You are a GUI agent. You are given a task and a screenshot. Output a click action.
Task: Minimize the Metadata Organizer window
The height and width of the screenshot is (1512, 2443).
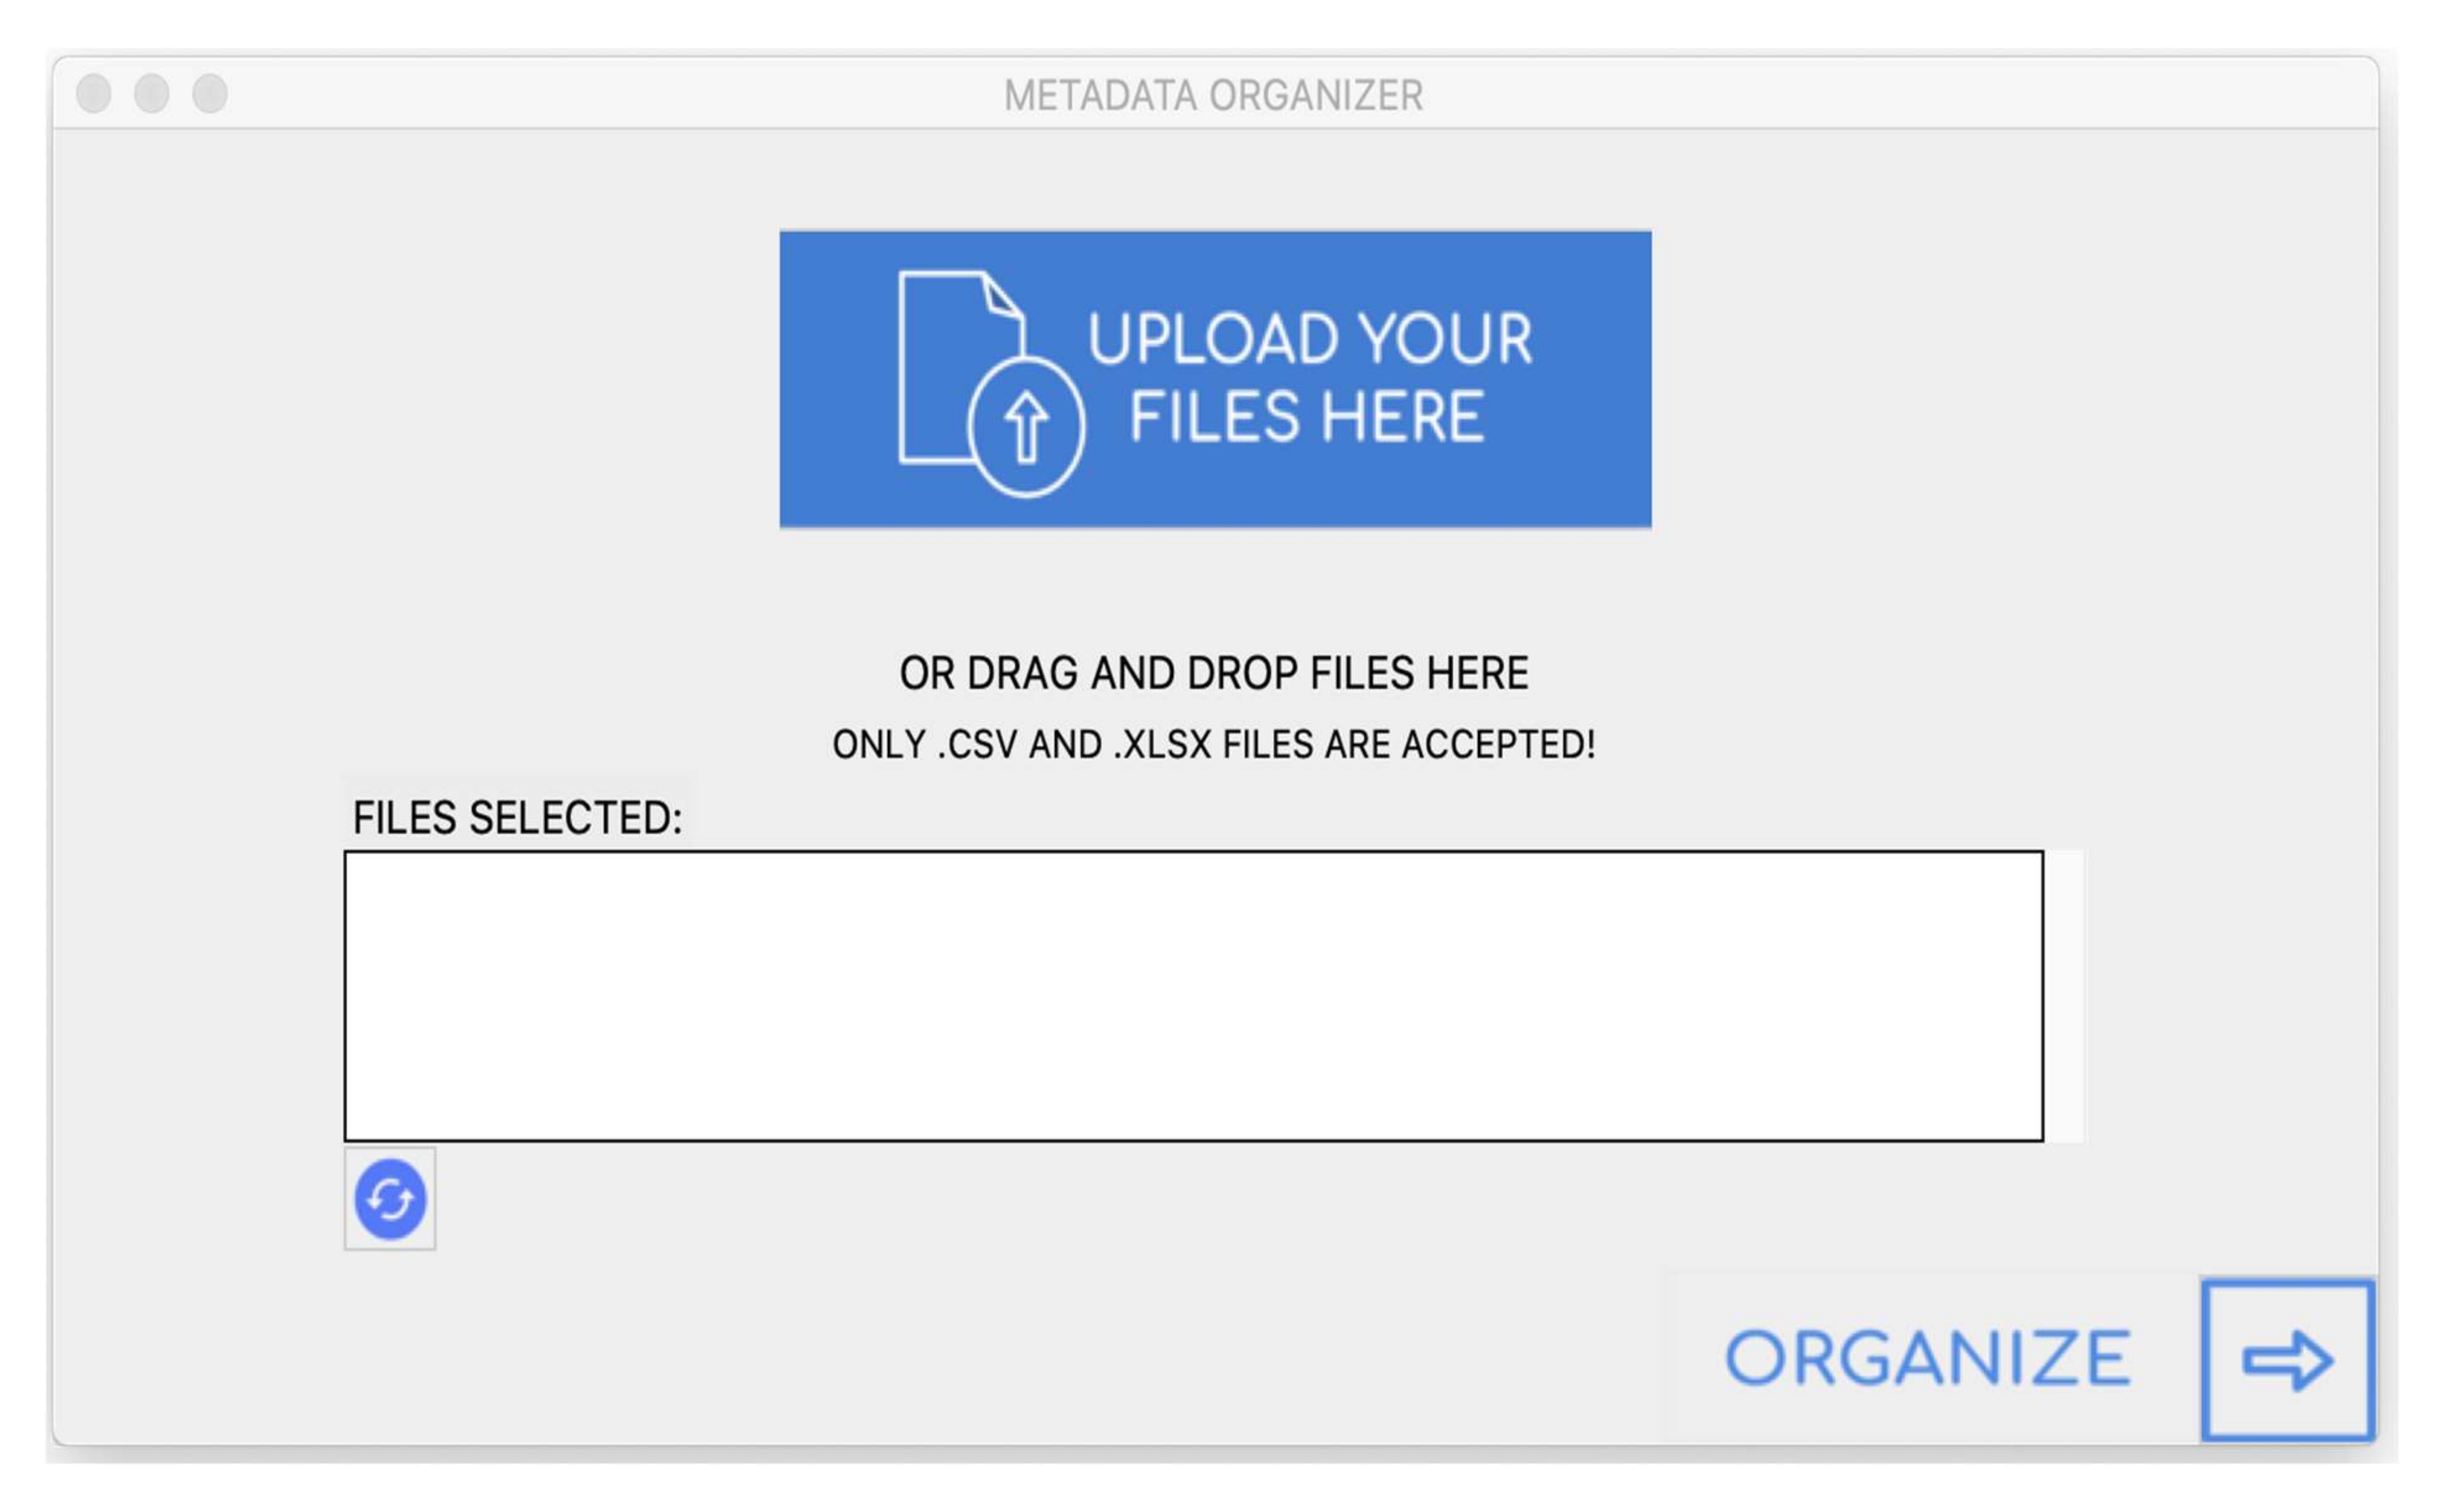tap(152, 94)
